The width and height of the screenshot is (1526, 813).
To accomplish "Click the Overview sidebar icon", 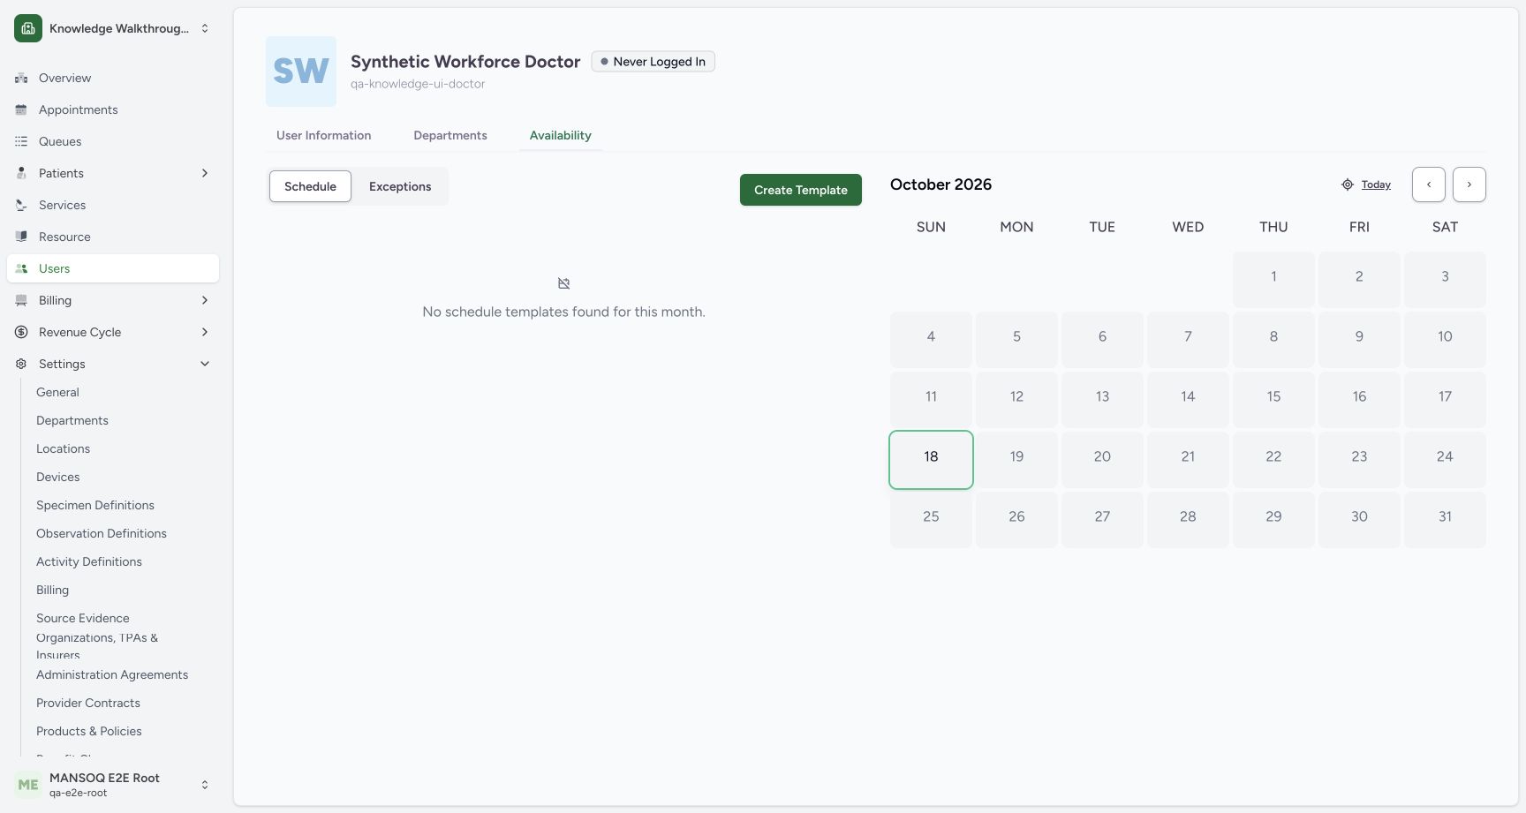I will [x=21, y=78].
